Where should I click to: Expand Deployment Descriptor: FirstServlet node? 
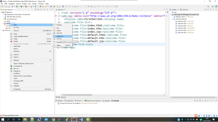coord(3,15)
